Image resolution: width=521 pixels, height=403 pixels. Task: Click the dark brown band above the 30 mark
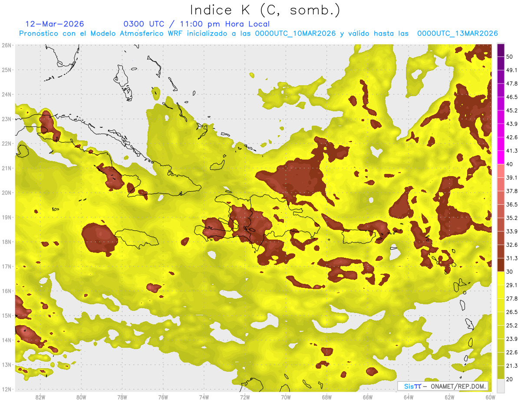[501, 265]
